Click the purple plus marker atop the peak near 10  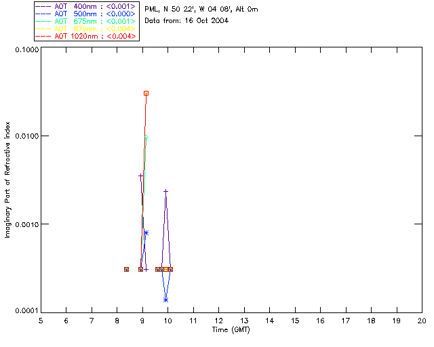165,191
